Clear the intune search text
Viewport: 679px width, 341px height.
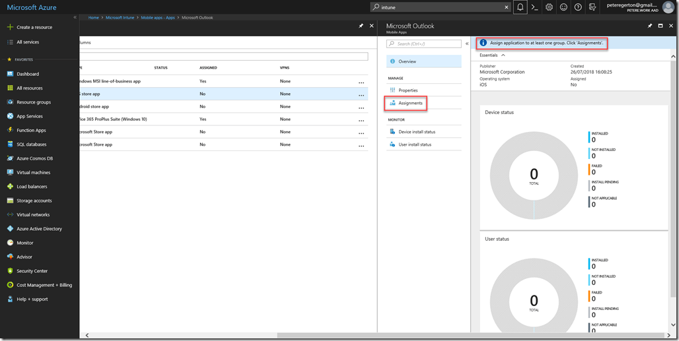pyautogui.click(x=507, y=7)
